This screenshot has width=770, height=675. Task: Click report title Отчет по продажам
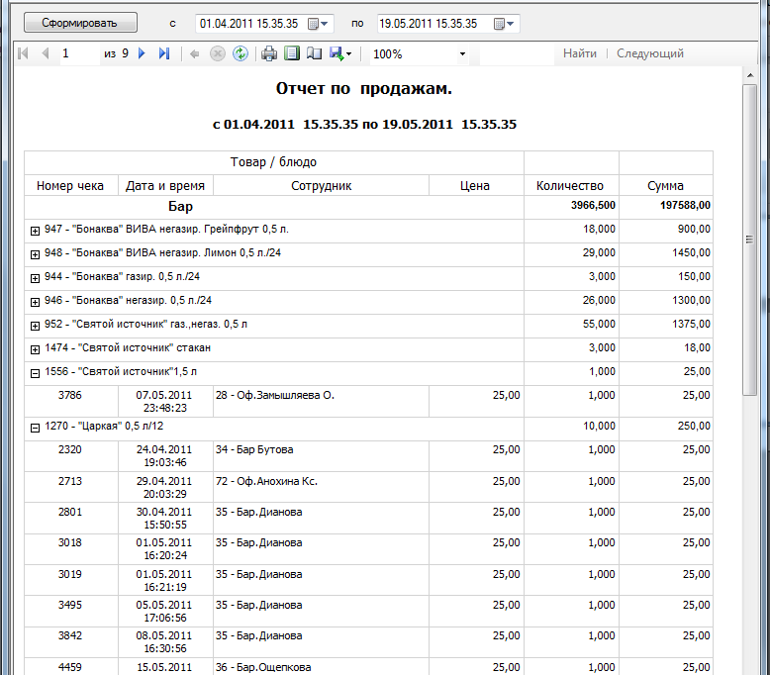[x=364, y=88]
